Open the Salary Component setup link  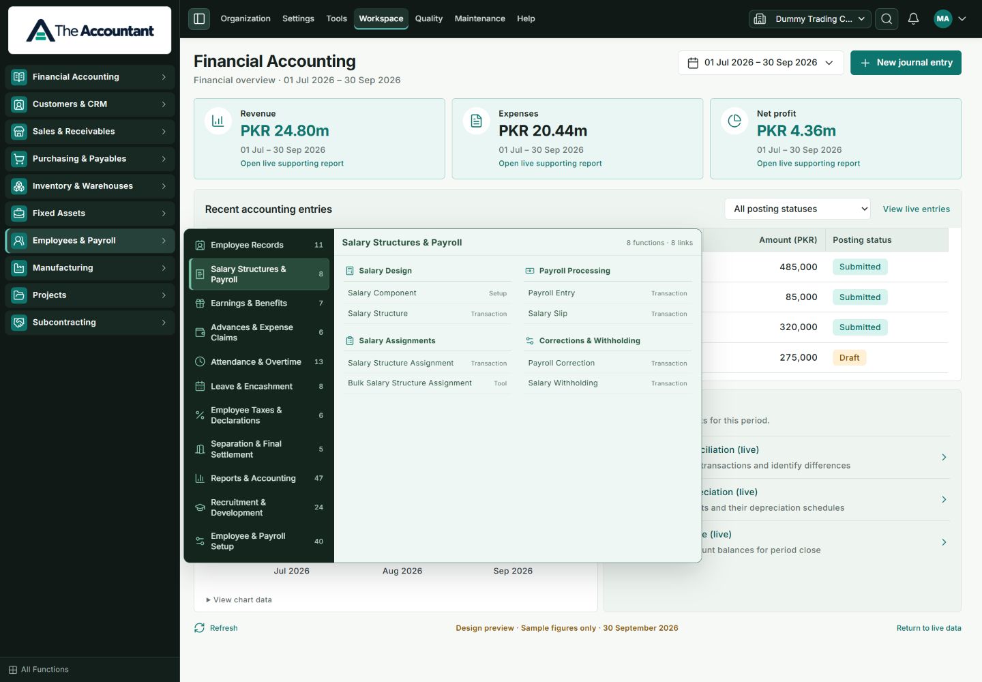pos(428,293)
